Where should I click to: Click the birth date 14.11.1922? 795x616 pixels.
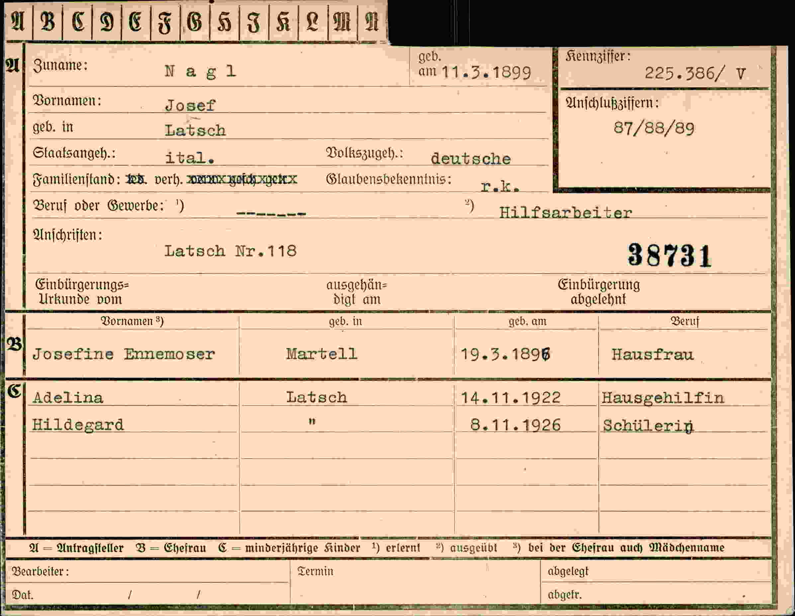pos(511,397)
